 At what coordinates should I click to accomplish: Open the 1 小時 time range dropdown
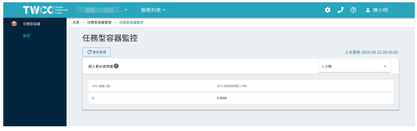(x=355, y=66)
